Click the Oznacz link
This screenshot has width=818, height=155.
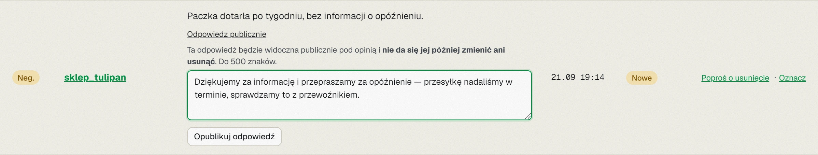[x=792, y=78]
